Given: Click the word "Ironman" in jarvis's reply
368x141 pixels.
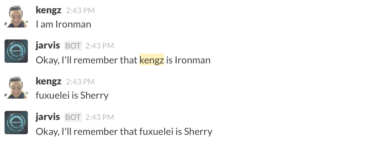Looking at the screenshot, I should pos(192,60).
